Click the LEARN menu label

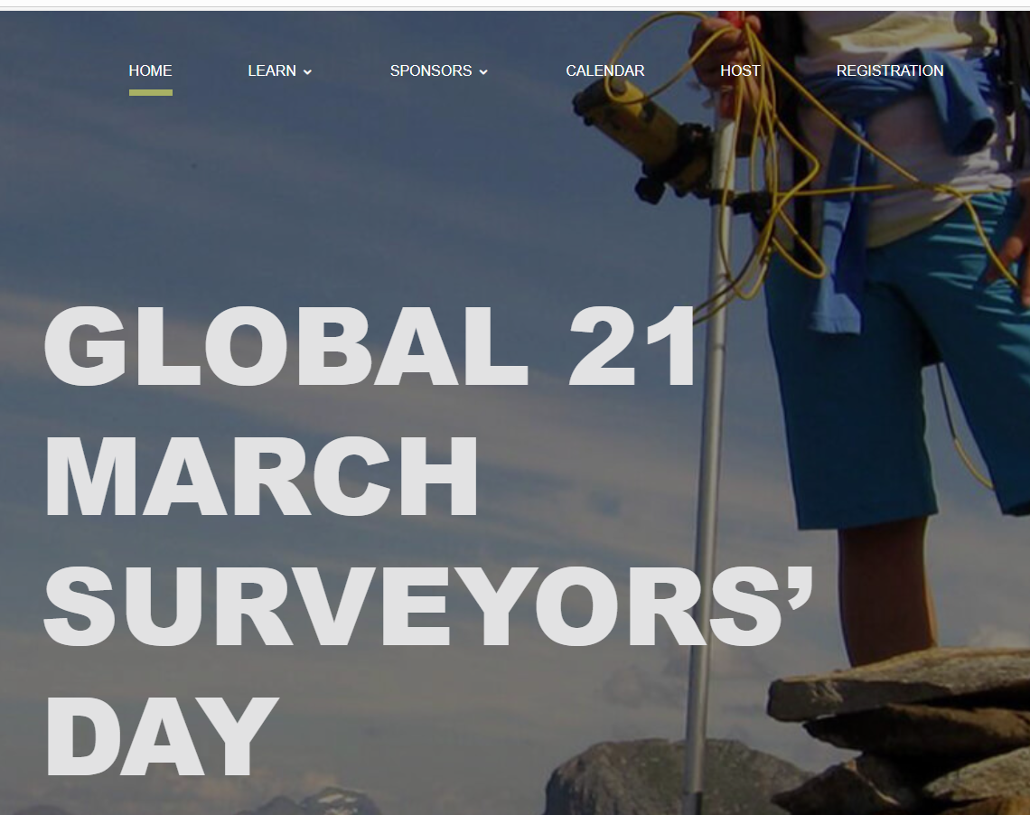(271, 70)
